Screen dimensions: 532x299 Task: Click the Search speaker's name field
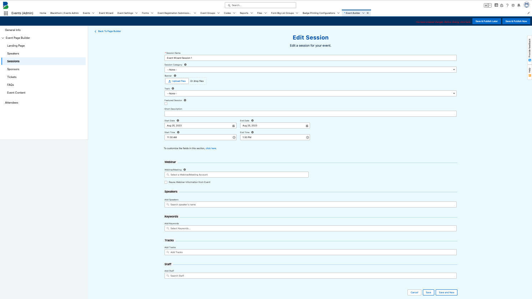point(310,205)
